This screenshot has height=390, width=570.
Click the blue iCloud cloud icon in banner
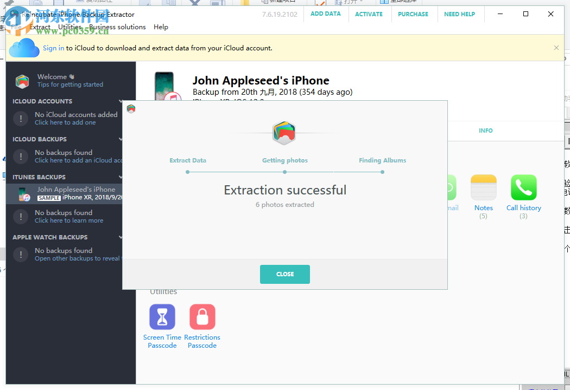[x=24, y=48]
